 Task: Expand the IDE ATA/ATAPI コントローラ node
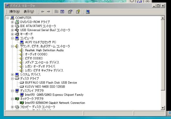click(12, 26)
